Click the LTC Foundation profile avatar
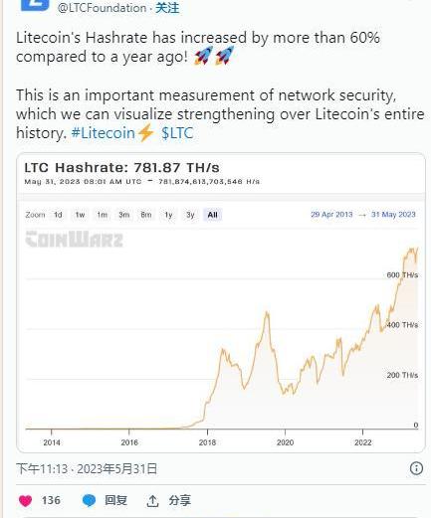Screen dimensions: 431x518 pos(35,5)
